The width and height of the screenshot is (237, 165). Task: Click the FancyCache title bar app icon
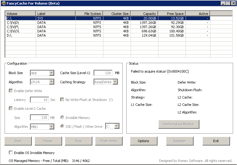[x=4, y=3]
